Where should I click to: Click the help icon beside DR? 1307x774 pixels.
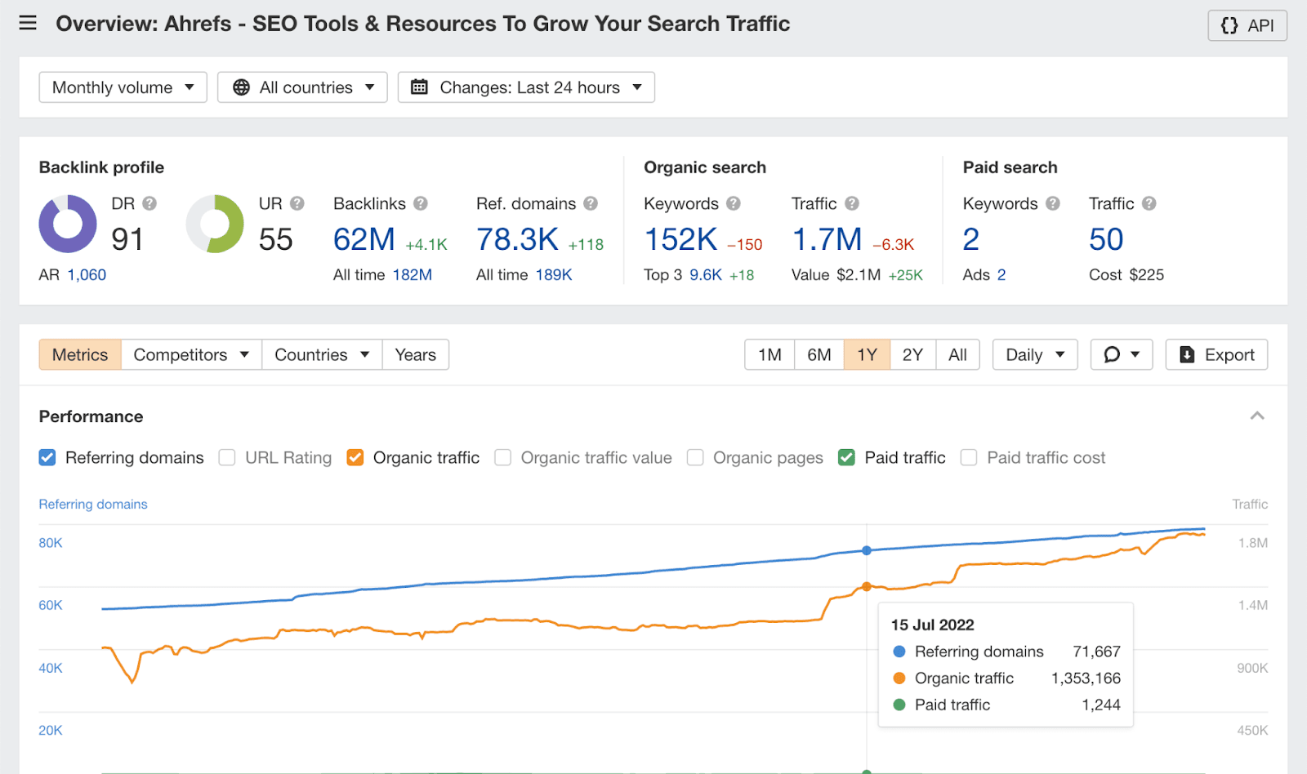[x=149, y=203]
